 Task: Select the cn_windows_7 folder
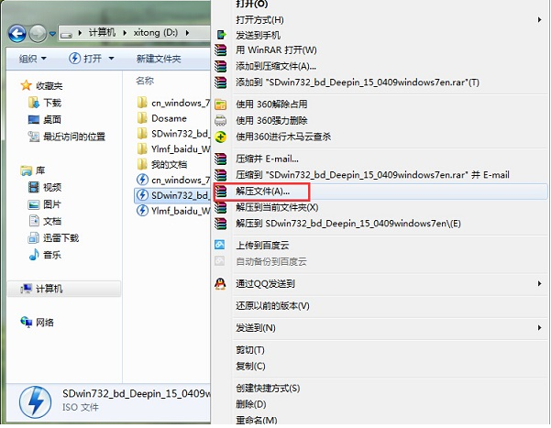coord(173,103)
